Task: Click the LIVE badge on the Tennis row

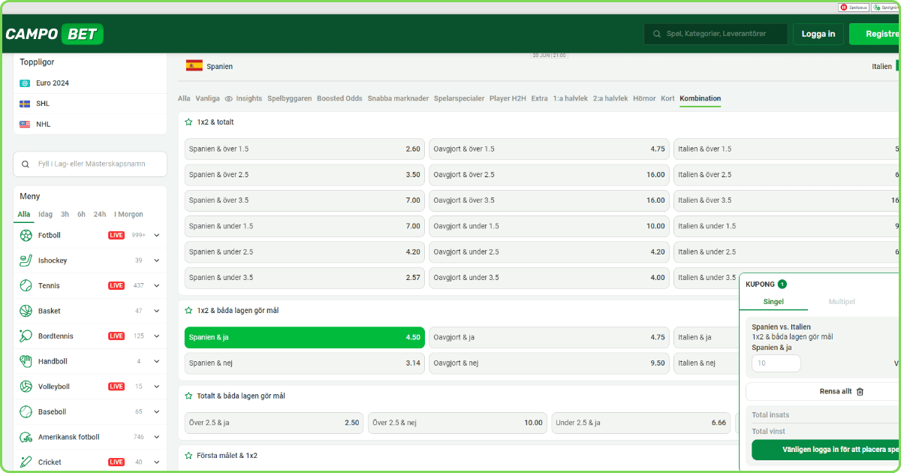Action: pyautogui.click(x=116, y=285)
